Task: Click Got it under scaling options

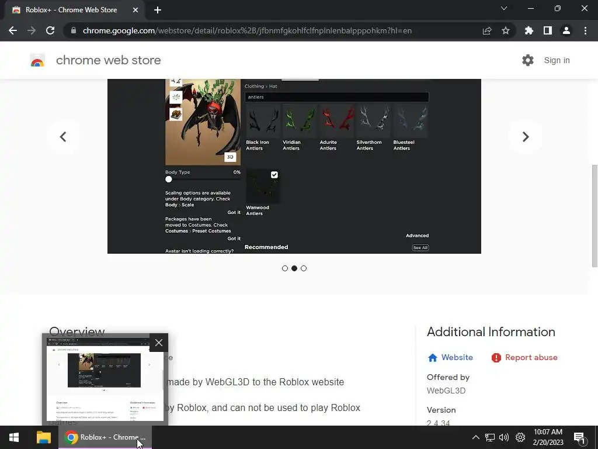Action: pyautogui.click(x=234, y=212)
